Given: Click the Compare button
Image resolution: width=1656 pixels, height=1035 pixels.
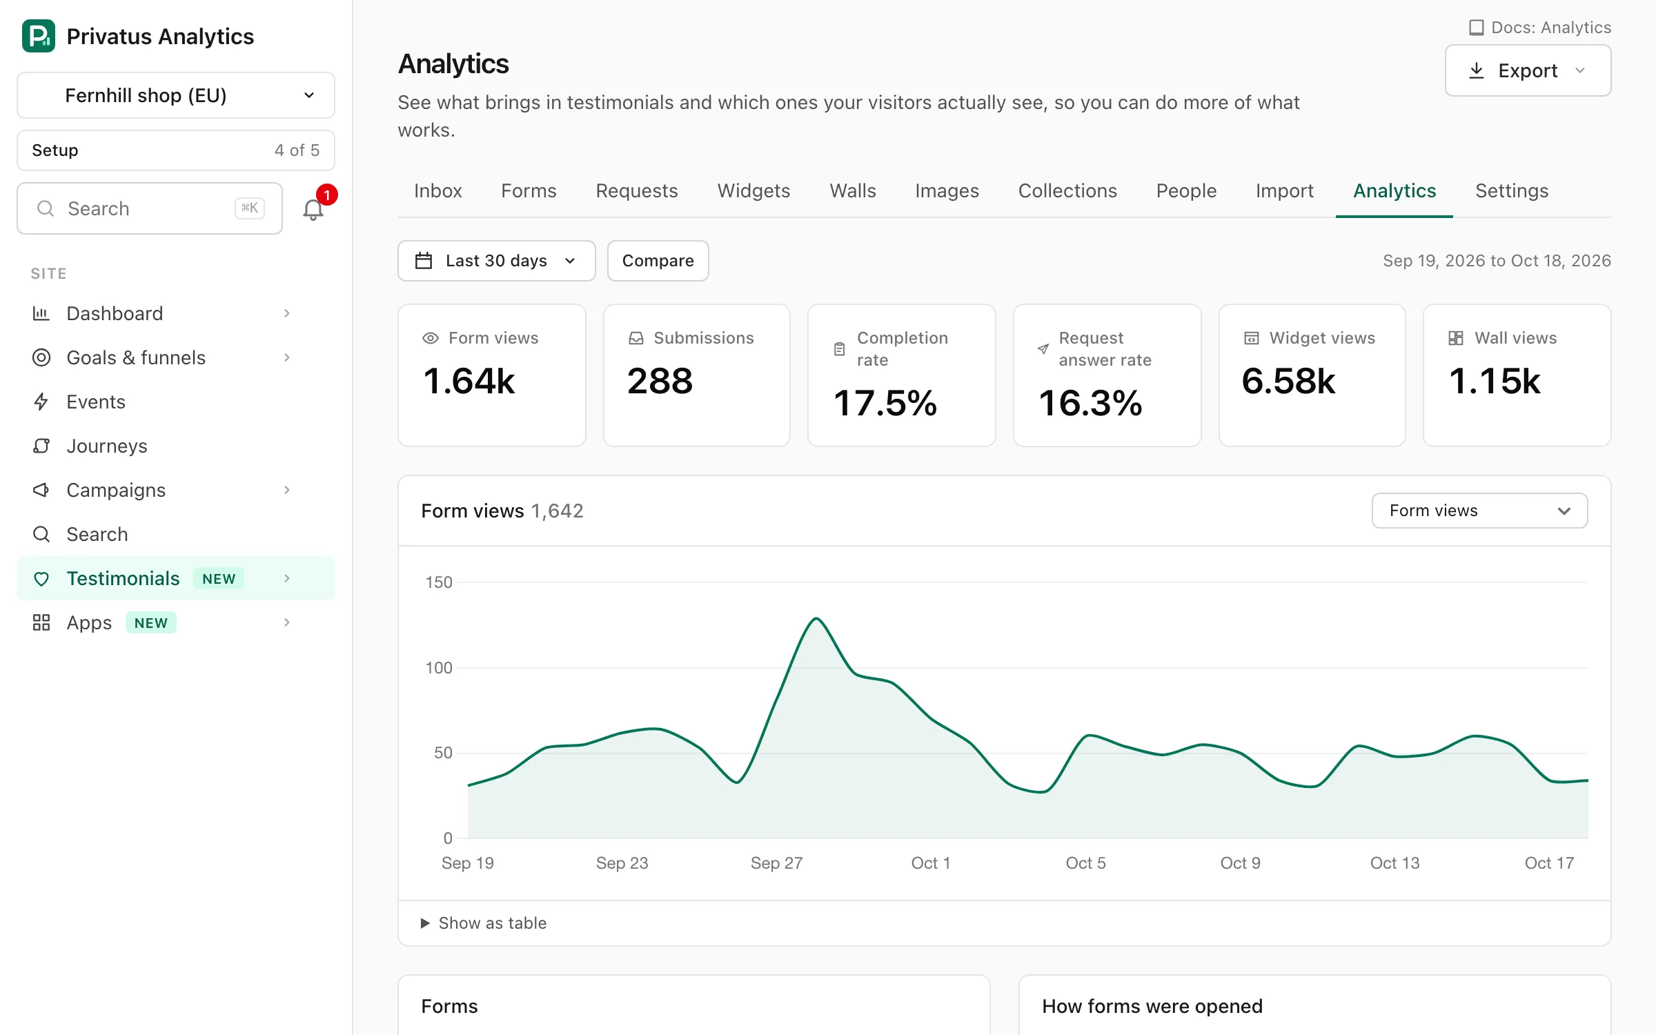Looking at the screenshot, I should (x=658, y=261).
